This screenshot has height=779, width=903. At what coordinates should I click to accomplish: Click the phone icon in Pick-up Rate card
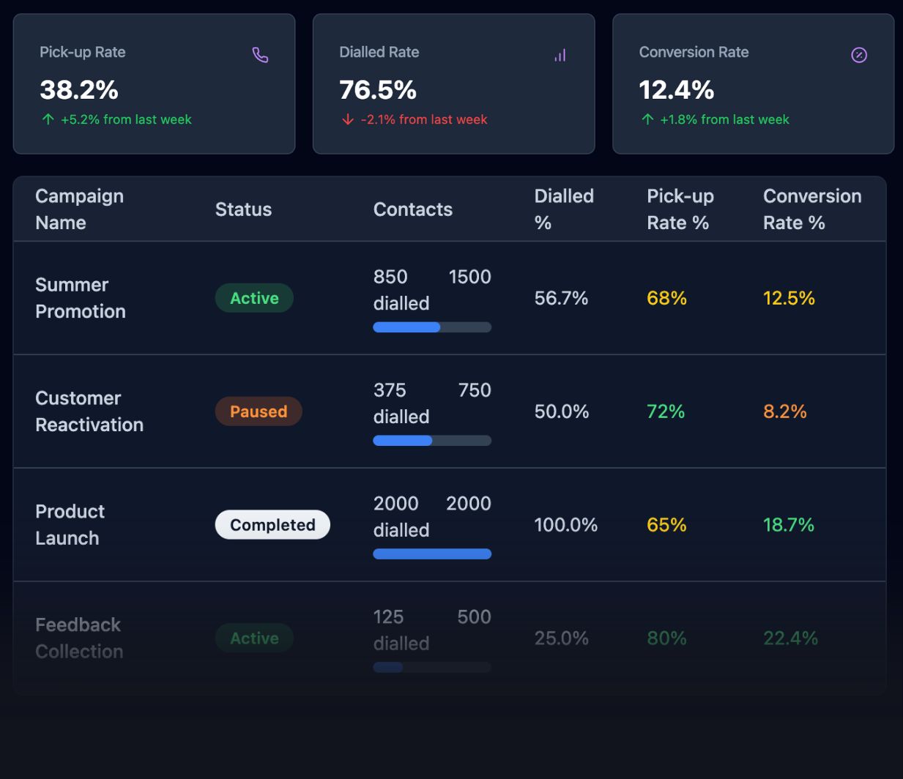(x=260, y=55)
